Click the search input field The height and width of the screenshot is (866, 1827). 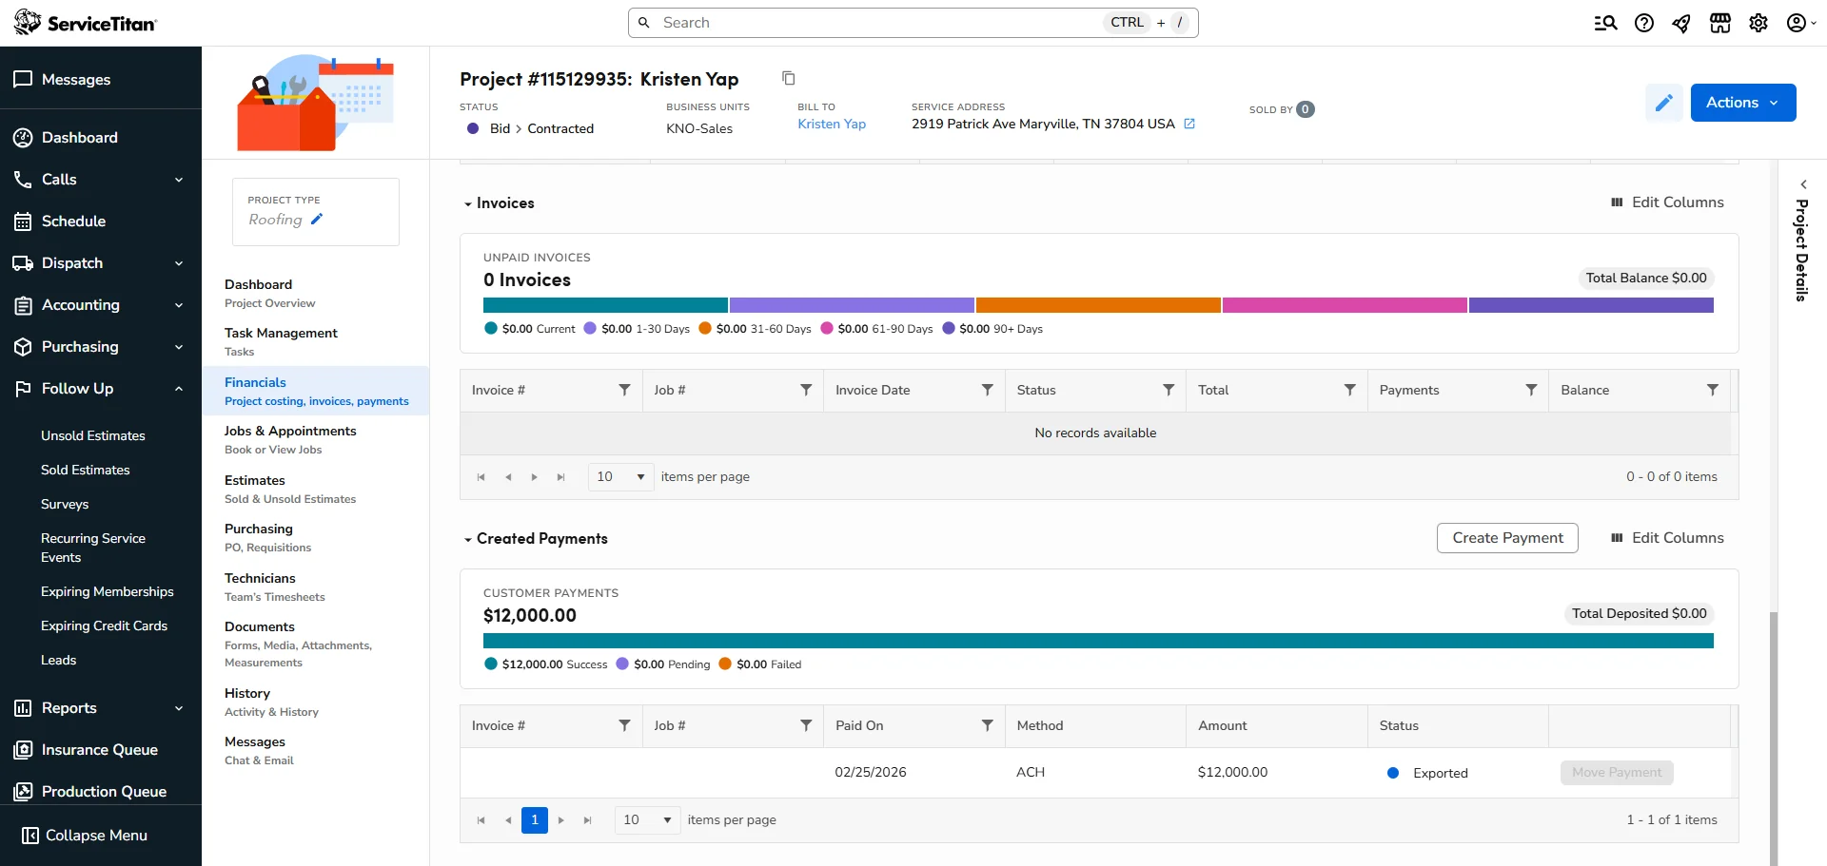(856, 22)
